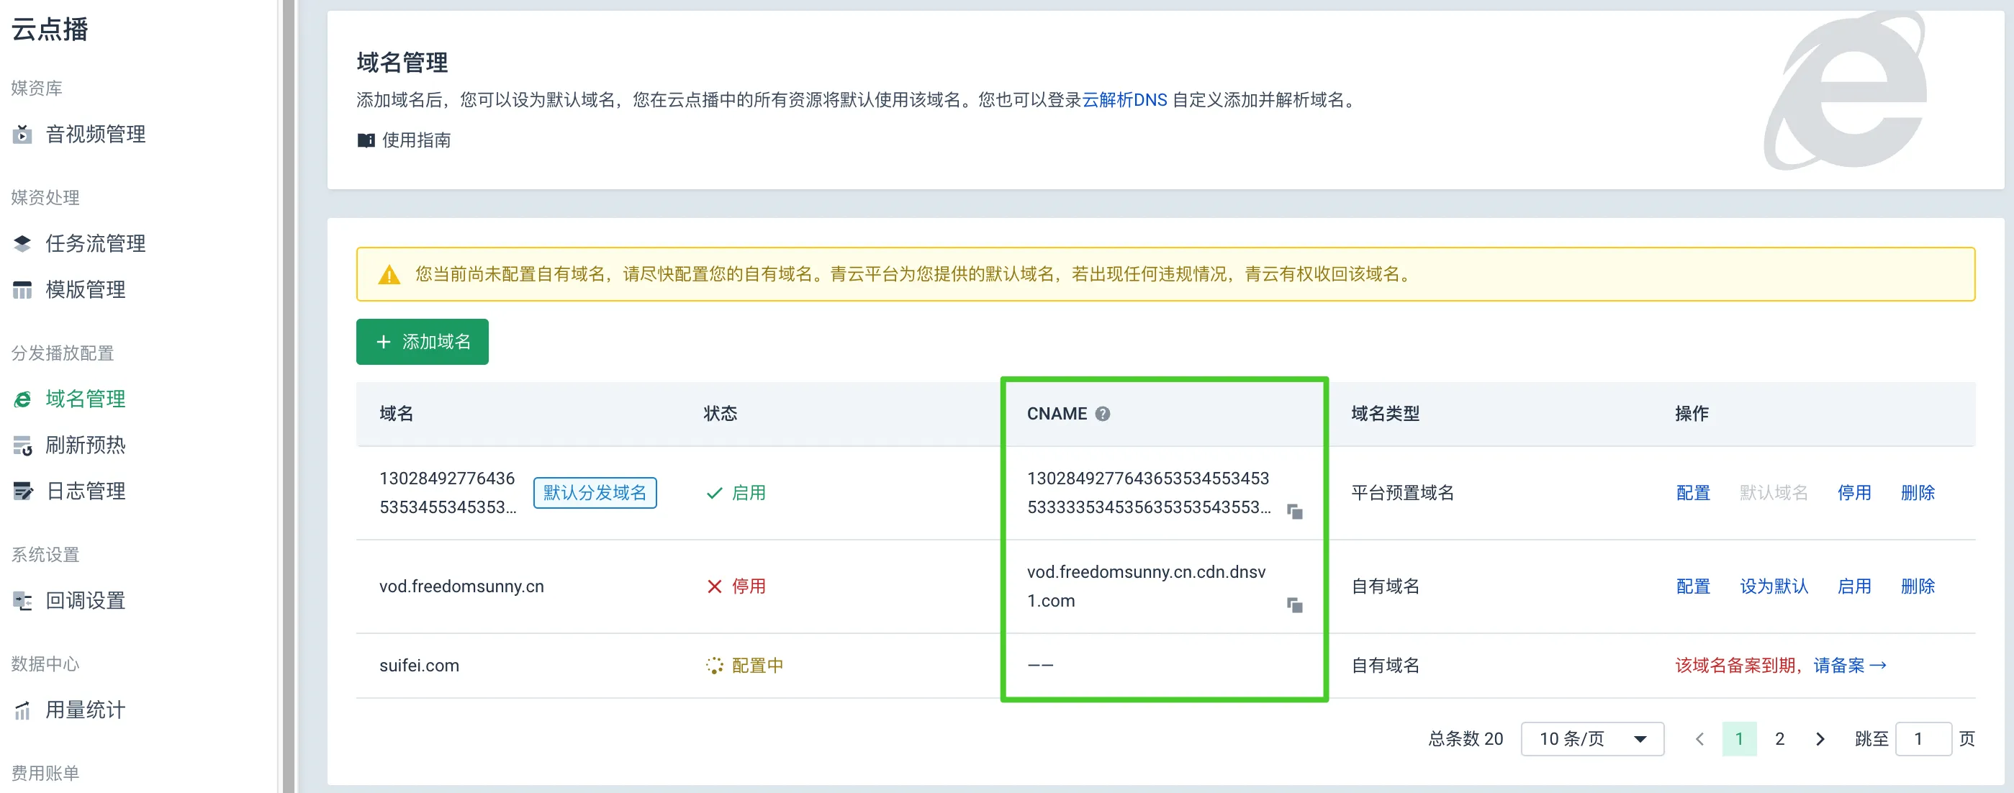The height and width of the screenshot is (793, 2014).
Task: Click the 默认分发域名 tag
Action: [x=595, y=493]
